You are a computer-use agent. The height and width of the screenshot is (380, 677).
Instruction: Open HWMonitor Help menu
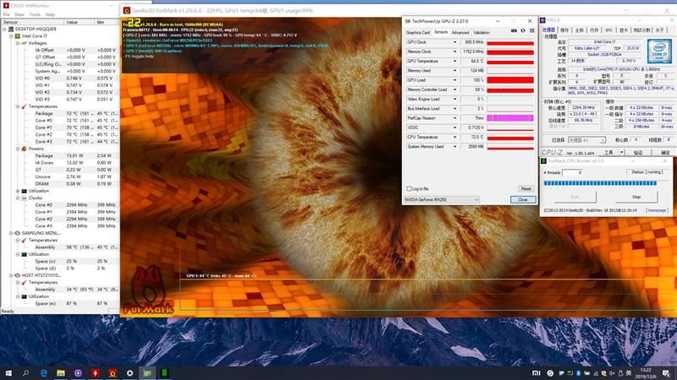(x=50, y=14)
